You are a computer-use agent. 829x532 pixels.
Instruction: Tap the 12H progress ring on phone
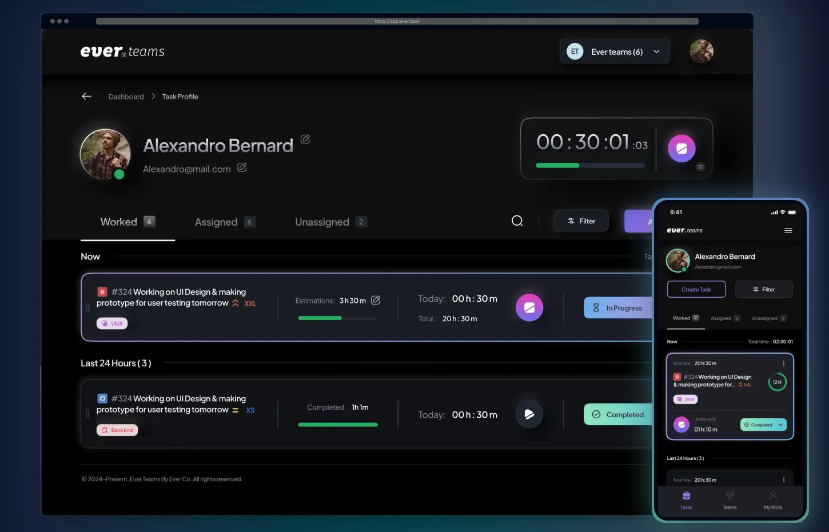point(777,382)
